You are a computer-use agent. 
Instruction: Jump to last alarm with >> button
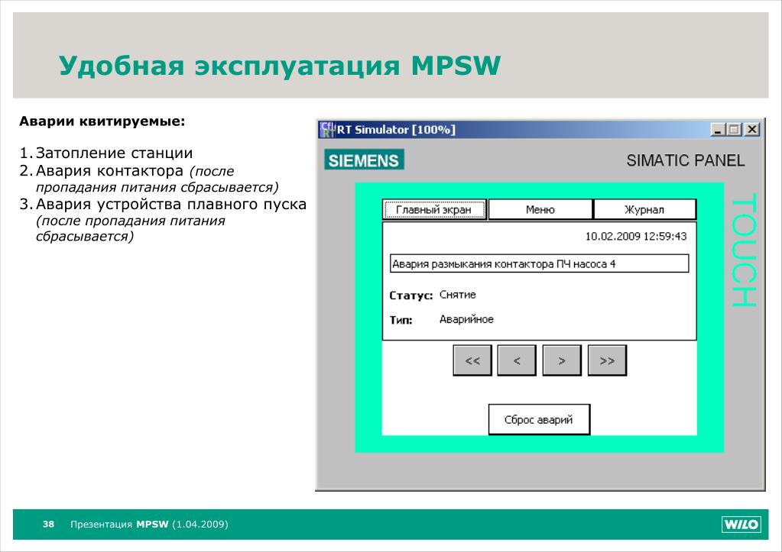(x=607, y=360)
